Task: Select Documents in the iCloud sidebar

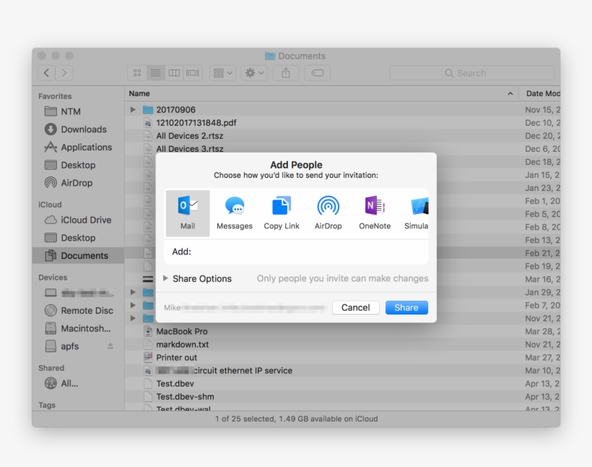Action: coord(78,256)
